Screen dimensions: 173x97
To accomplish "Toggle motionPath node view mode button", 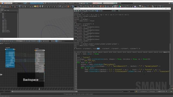I will coord(14,49).
